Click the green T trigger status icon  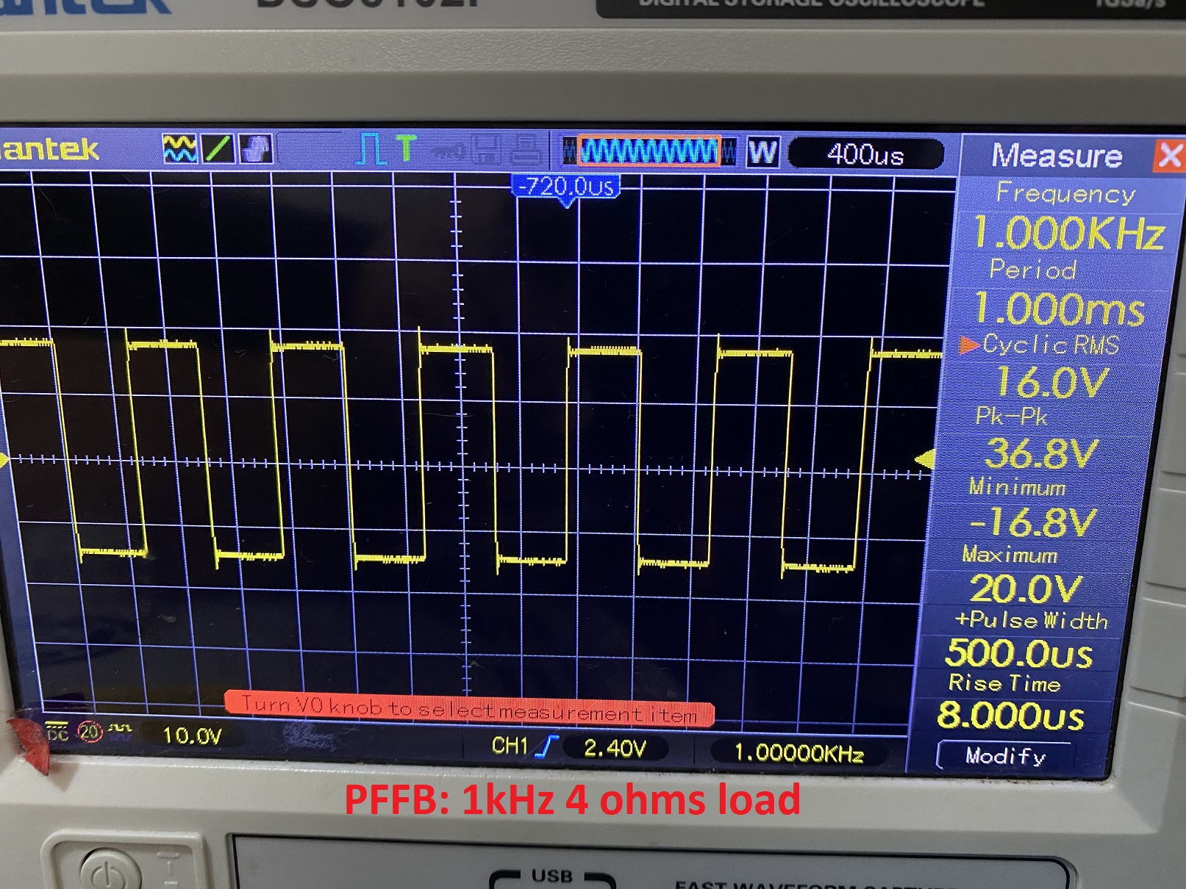(406, 148)
